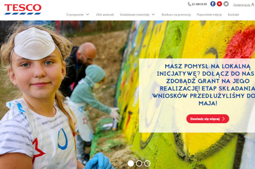255x169 pixels.
Task: Open the Twitter profile icon
Action: pyautogui.click(x=226, y=4)
